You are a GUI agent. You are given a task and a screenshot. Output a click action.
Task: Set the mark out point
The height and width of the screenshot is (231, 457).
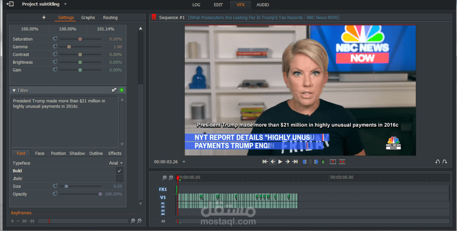[x=316, y=162]
